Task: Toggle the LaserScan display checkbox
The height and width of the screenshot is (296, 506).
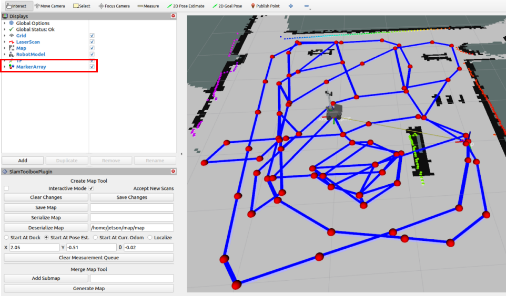Action: (92, 42)
